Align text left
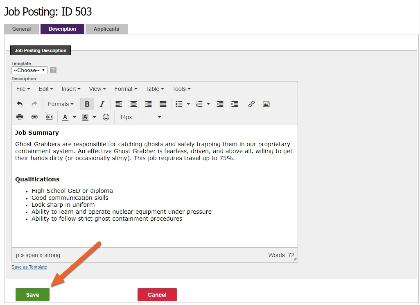 click(x=119, y=104)
